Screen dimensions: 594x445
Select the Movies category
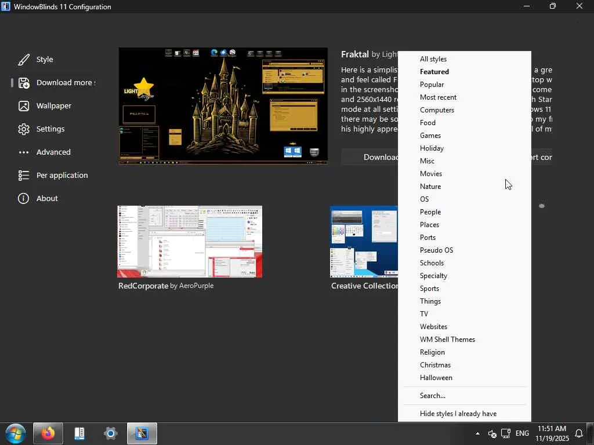click(x=465, y=174)
